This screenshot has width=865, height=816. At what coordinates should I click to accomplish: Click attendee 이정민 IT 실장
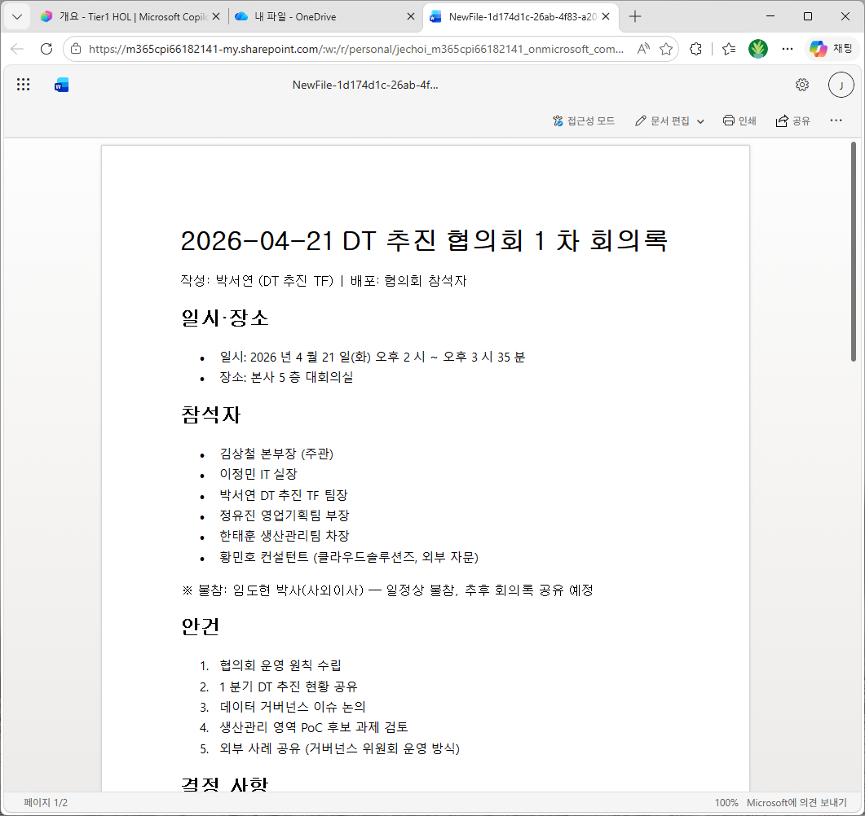(x=258, y=475)
